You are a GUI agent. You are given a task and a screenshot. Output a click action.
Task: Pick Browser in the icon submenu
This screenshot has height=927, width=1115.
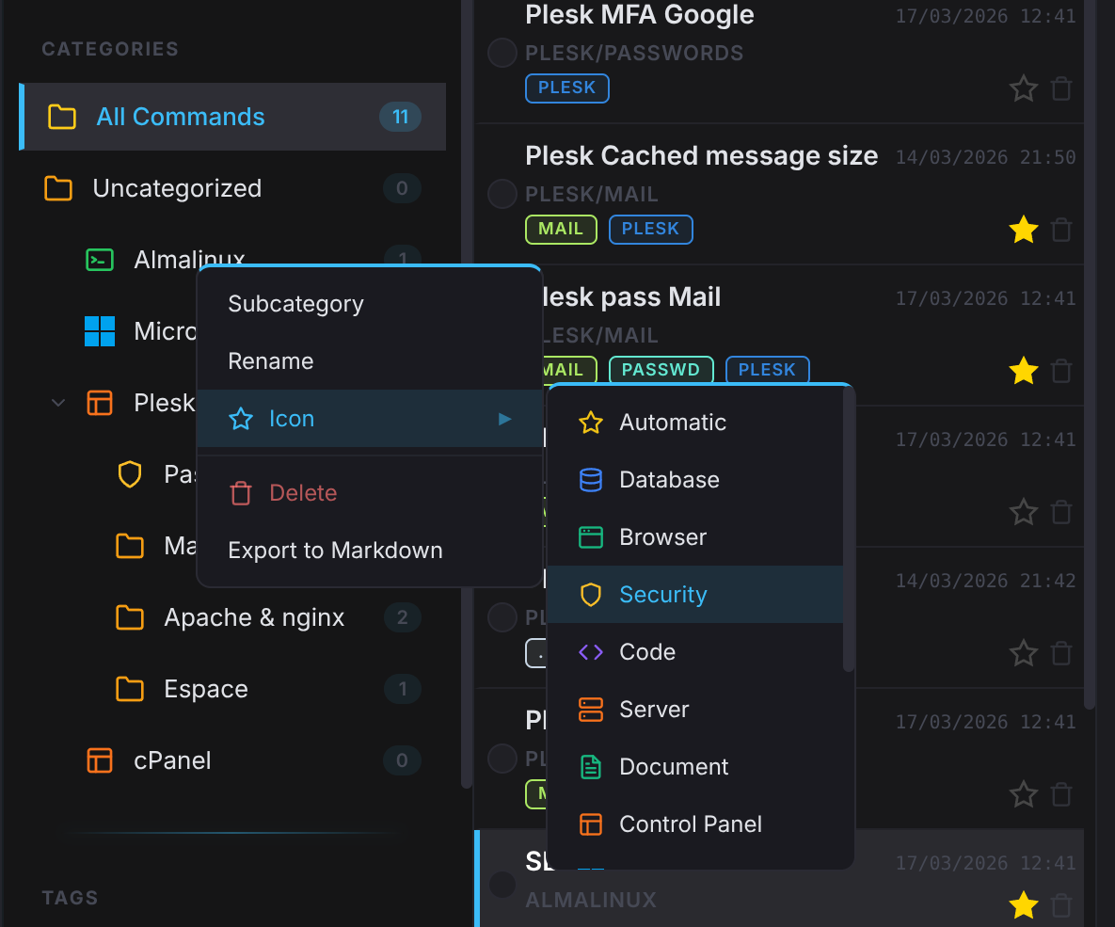[694, 537]
